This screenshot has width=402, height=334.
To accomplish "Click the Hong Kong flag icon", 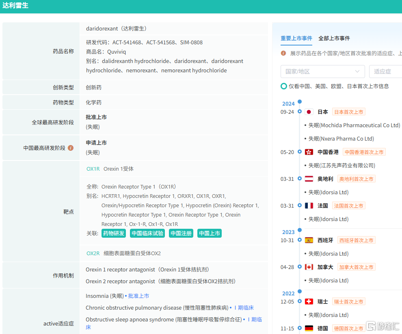I will pyautogui.click(x=309, y=152).
